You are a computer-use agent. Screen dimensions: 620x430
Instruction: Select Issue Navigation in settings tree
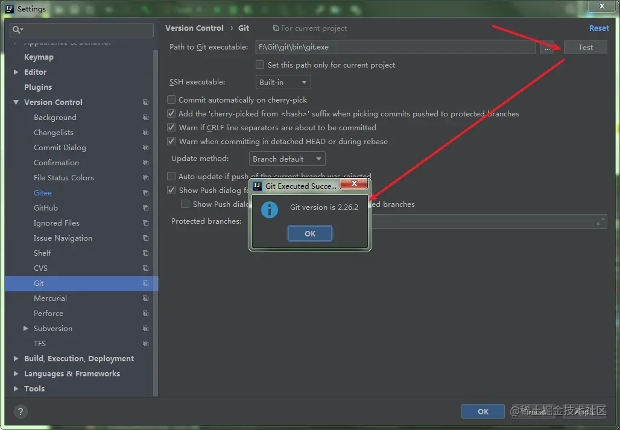(63, 238)
